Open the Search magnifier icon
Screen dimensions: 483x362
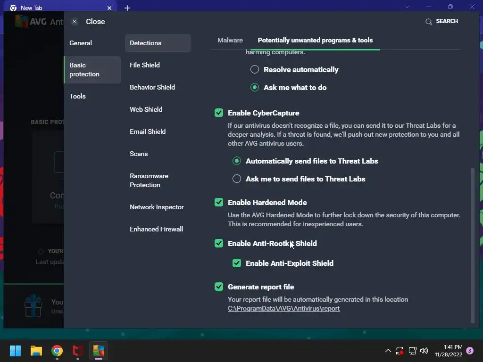click(428, 22)
